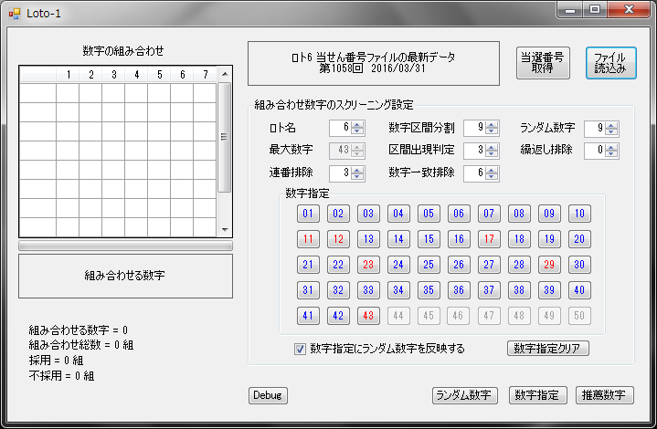Increase 数字区間分割 value with up arrow

[x=492, y=125]
